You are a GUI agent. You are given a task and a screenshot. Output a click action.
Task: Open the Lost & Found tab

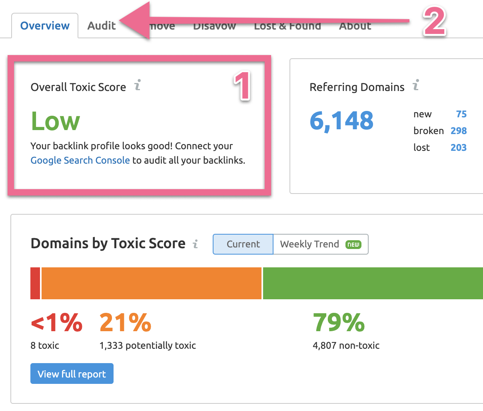tap(287, 27)
